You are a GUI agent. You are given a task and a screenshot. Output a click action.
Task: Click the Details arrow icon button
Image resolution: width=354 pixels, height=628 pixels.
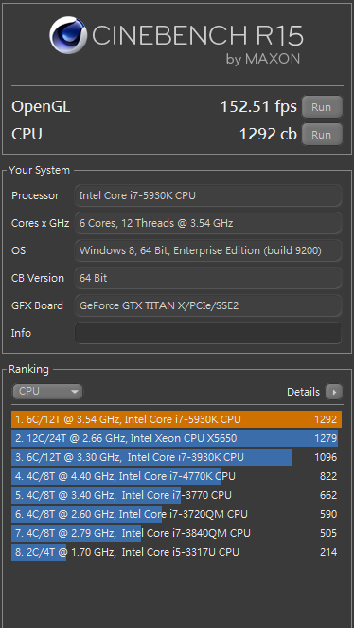pos(334,392)
